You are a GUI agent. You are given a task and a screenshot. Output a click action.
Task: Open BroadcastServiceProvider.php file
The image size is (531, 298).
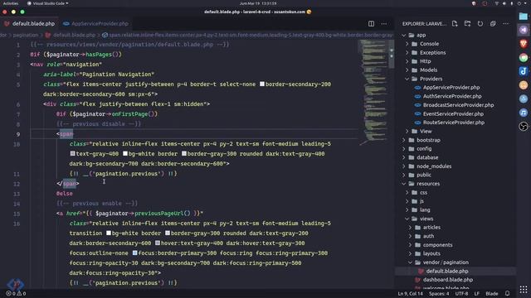pyautogui.click(x=458, y=105)
